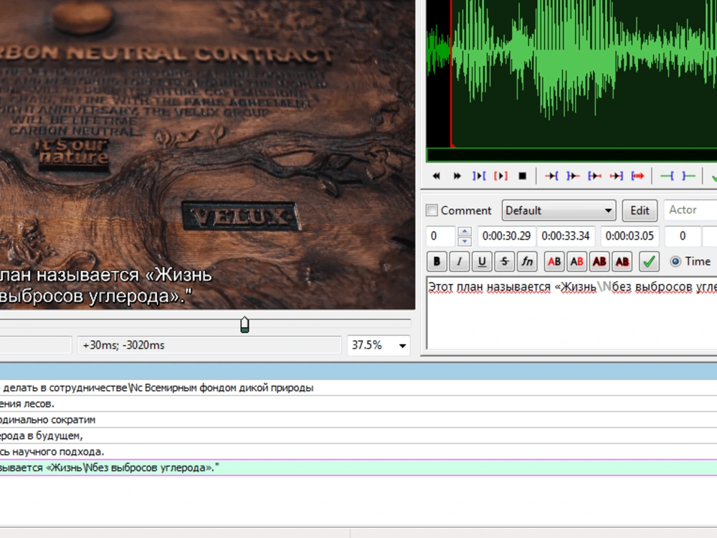Select row ending 'одинально сократим'

coord(358,420)
